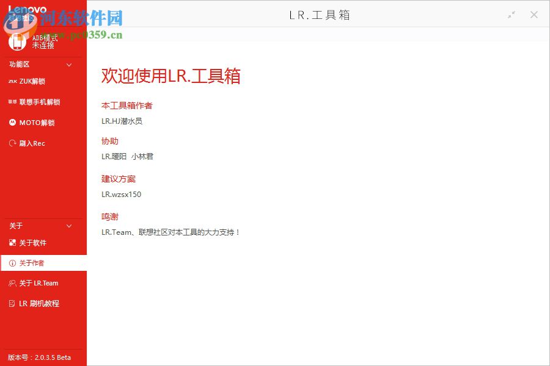Open the LR 刷机教程 page

[38, 303]
